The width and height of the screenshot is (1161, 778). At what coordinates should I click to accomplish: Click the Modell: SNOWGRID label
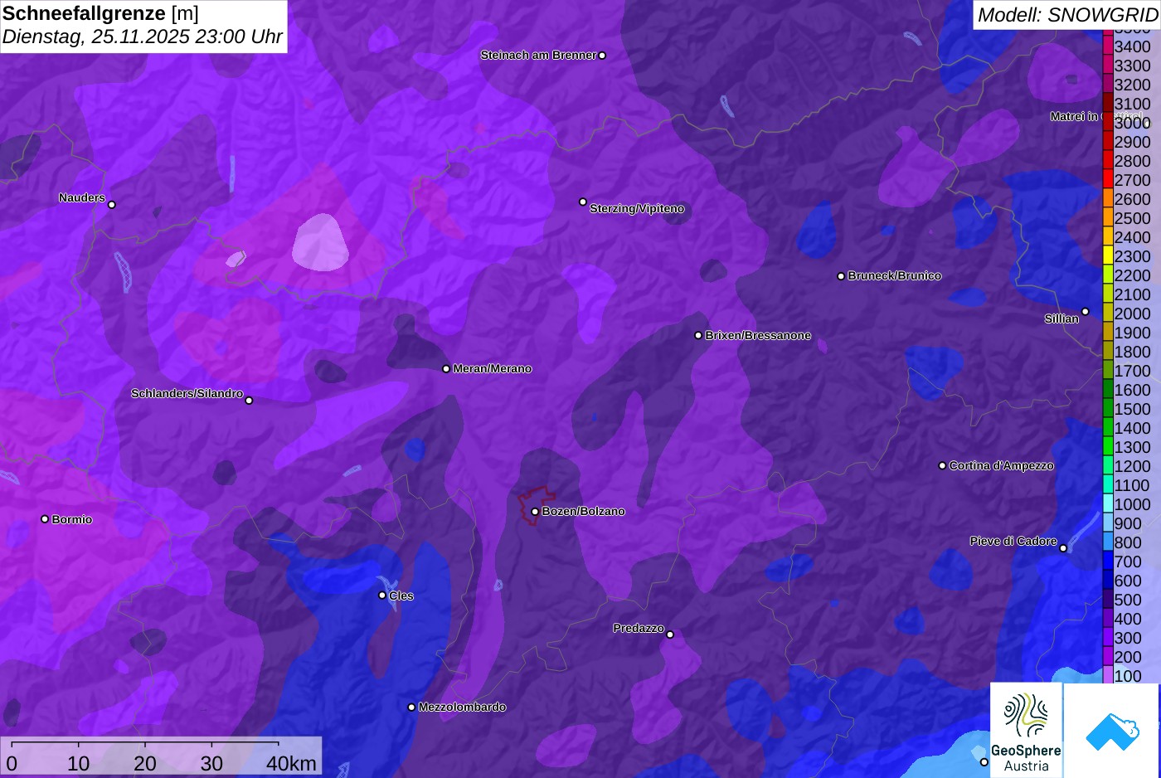coord(1067,15)
